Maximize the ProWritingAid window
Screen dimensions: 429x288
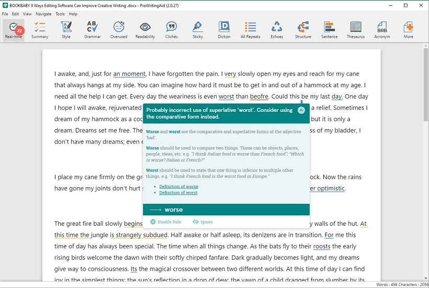[x=406, y=5]
